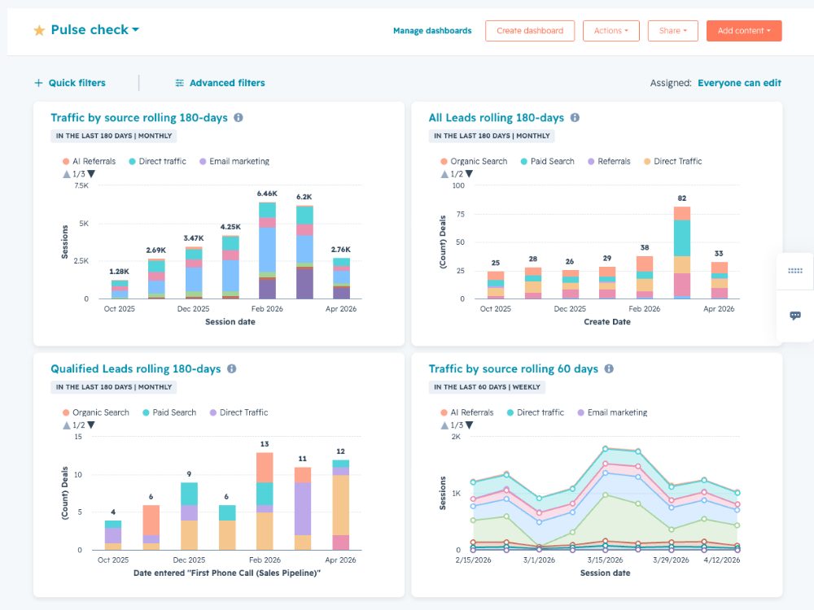The height and width of the screenshot is (610, 814).
Task: Toggle AI Referrals legend in Traffic 60 days chart
Action: [466, 412]
